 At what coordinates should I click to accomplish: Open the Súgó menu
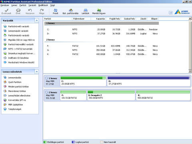pyautogui.click(x=52, y=5)
